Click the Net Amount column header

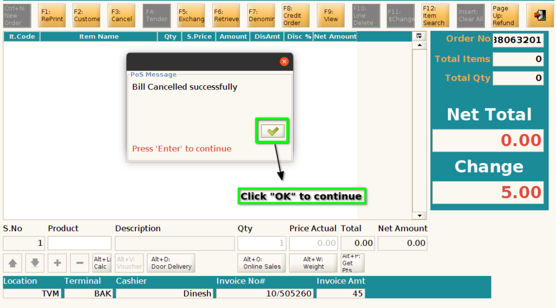(x=335, y=36)
